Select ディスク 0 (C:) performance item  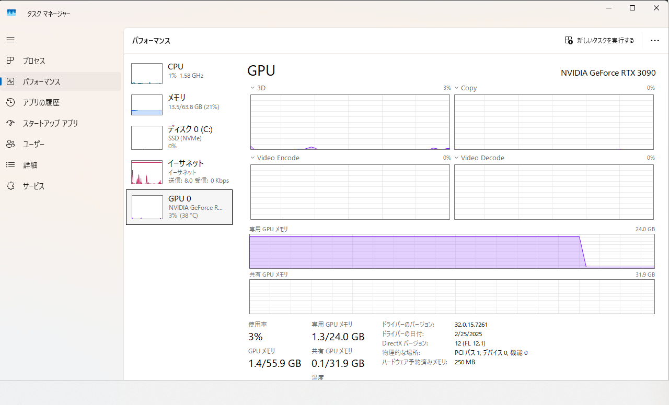tap(179, 137)
